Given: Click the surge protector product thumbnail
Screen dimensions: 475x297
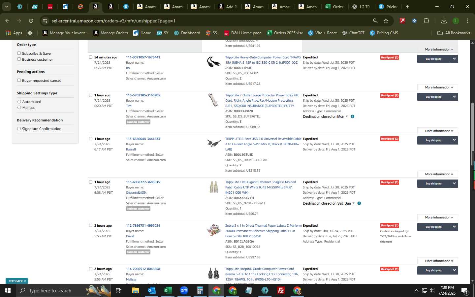Looking at the screenshot, I should point(213,100).
